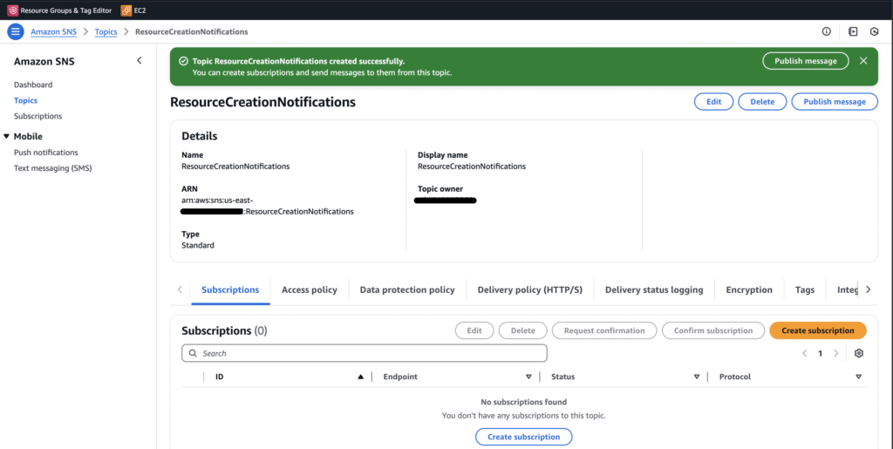Open the Tags tab

[x=805, y=289]
